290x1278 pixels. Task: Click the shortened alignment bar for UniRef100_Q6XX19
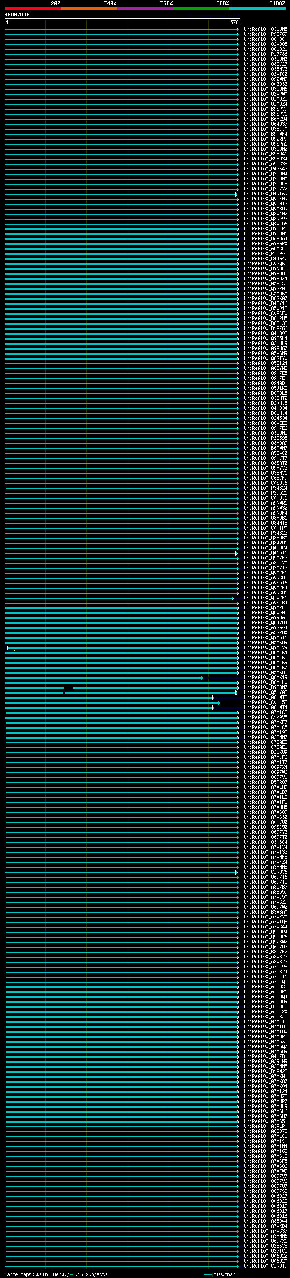click(x=104, y=678)
